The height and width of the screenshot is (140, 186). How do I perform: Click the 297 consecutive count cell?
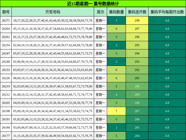(x=137, y=29)
